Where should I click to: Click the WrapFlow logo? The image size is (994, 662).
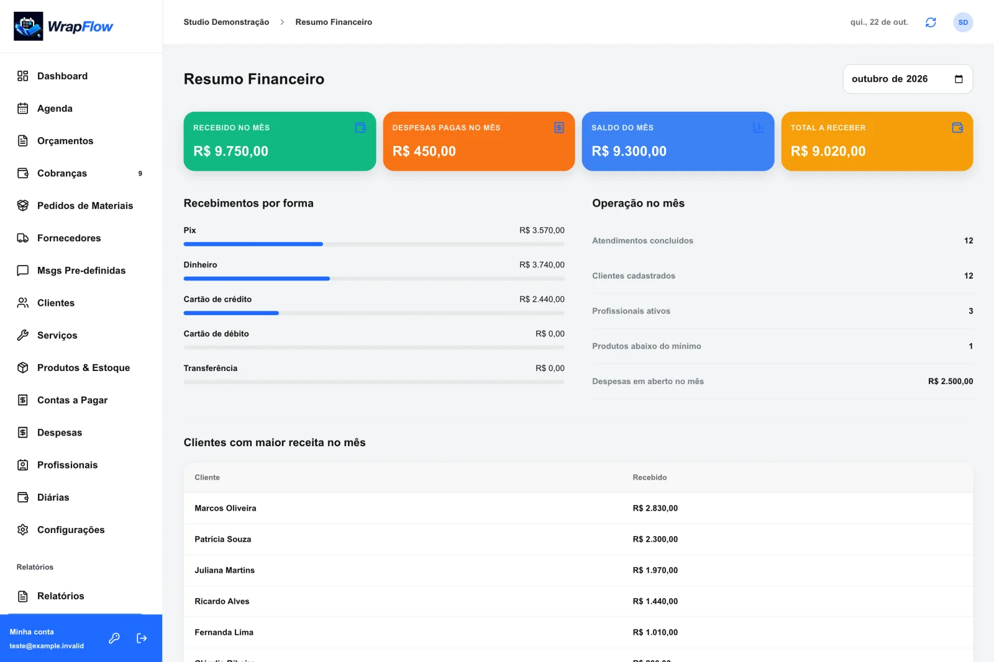coord(63,26)
